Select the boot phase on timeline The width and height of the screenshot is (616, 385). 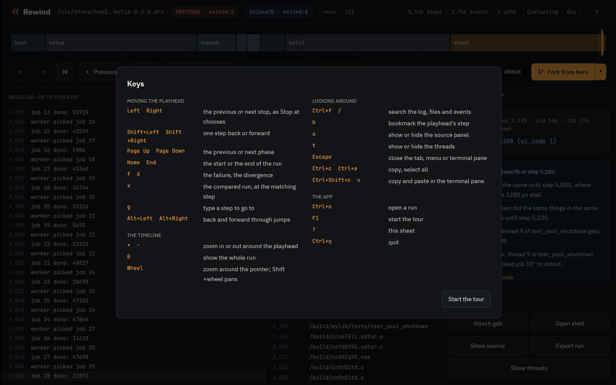tap(28, 43)
